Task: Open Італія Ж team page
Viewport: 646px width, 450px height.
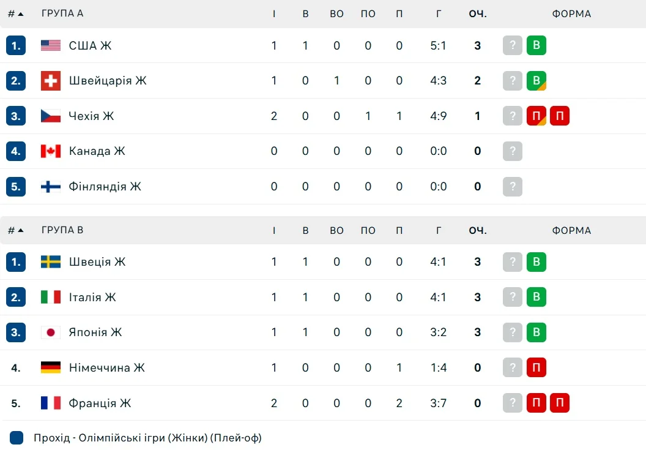Action: click(x=92, y=298)
